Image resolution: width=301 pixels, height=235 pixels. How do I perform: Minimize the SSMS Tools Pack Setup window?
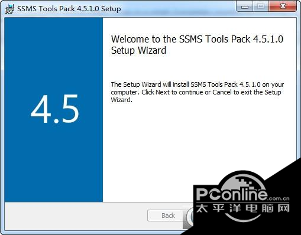click(x=245, y=7)
